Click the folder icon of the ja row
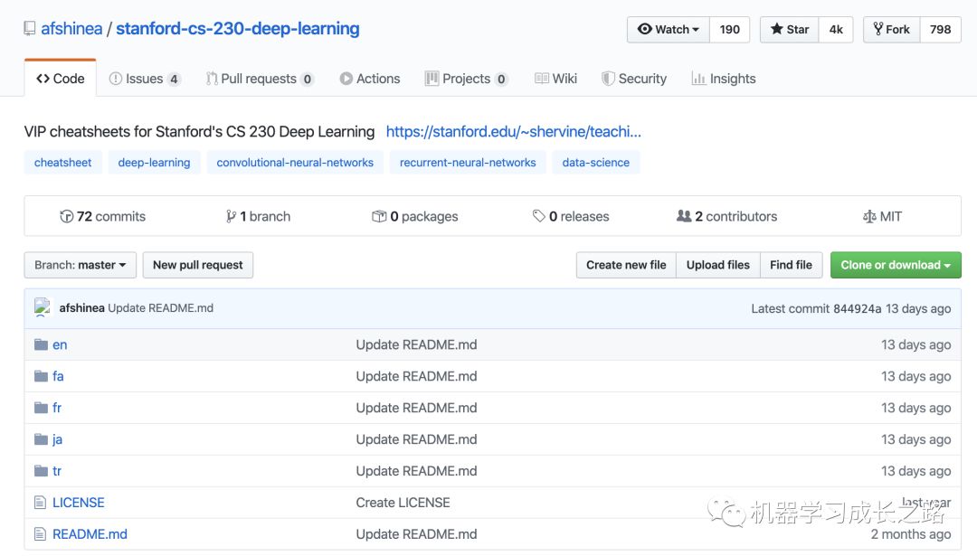Screen dimensions: 977x556 (41, 439)
